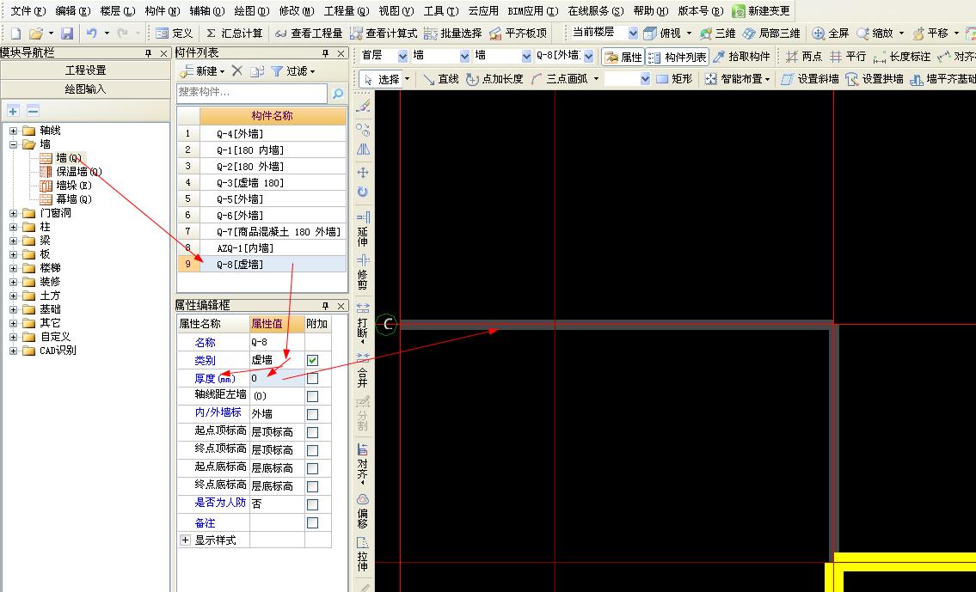Click the New file icon
Viewport: 976px width, 592px height.
(x=15, y=33)
